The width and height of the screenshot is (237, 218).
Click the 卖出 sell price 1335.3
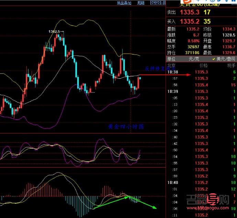point(190,12)
